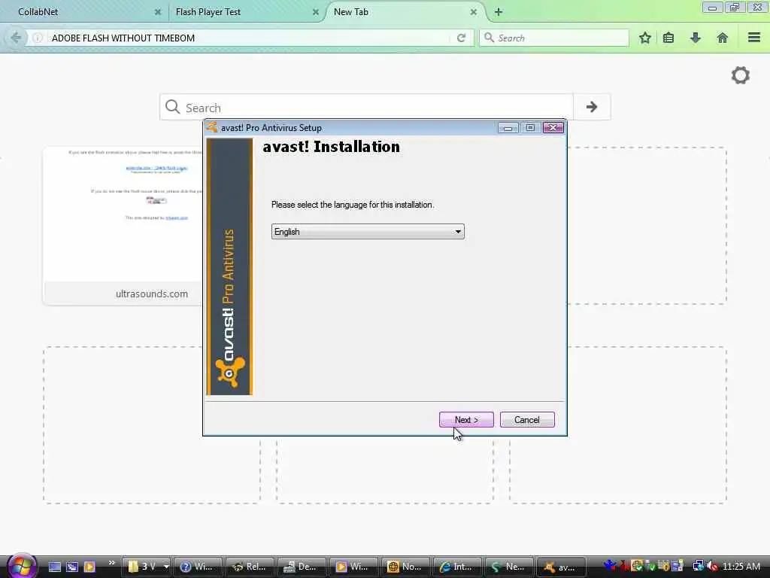Submit search with arrow button
The width and height of the screenshot is (770, 578).
[592, 107]
